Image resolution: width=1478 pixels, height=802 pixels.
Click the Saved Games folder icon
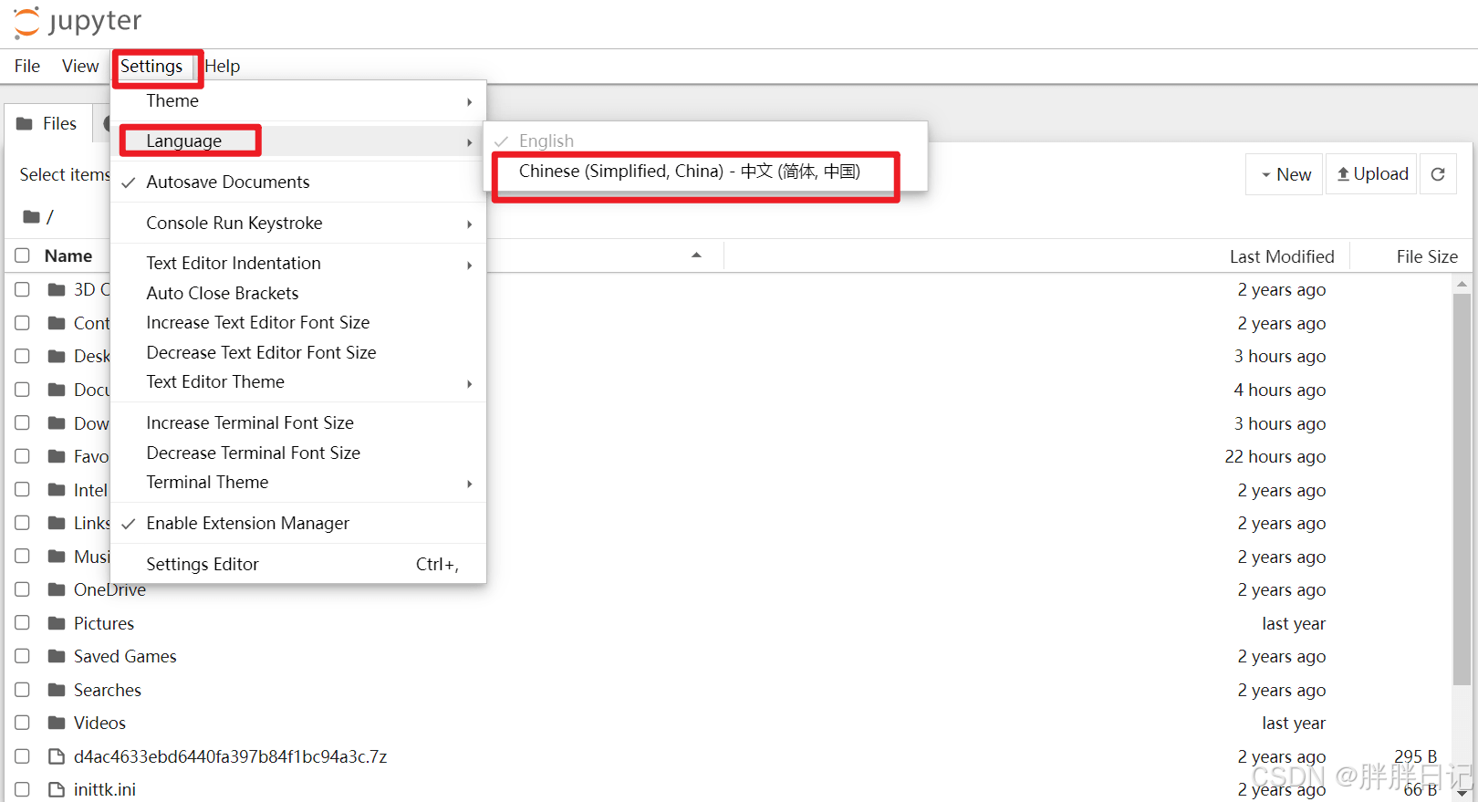(57, 656)
